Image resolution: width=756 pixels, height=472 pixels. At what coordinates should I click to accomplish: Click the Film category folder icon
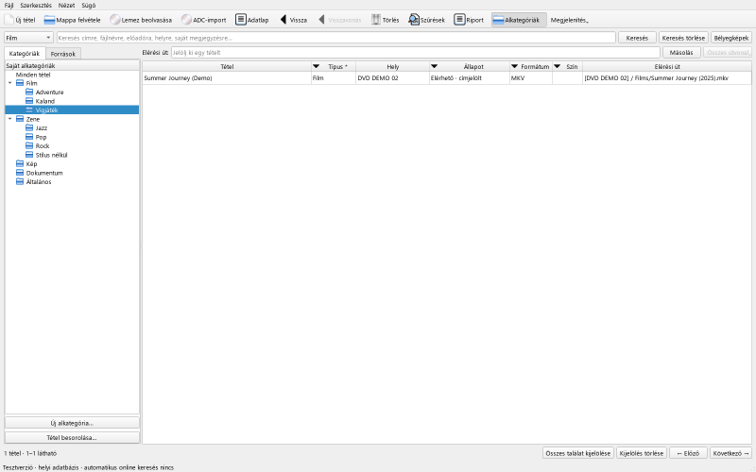point(20,83)
